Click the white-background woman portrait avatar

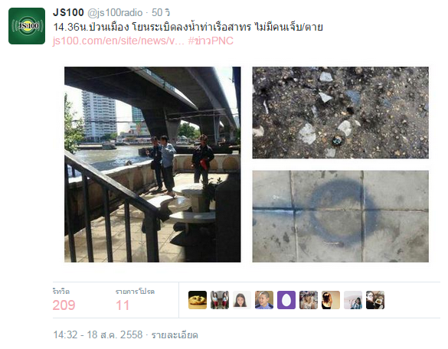point(242,300)
